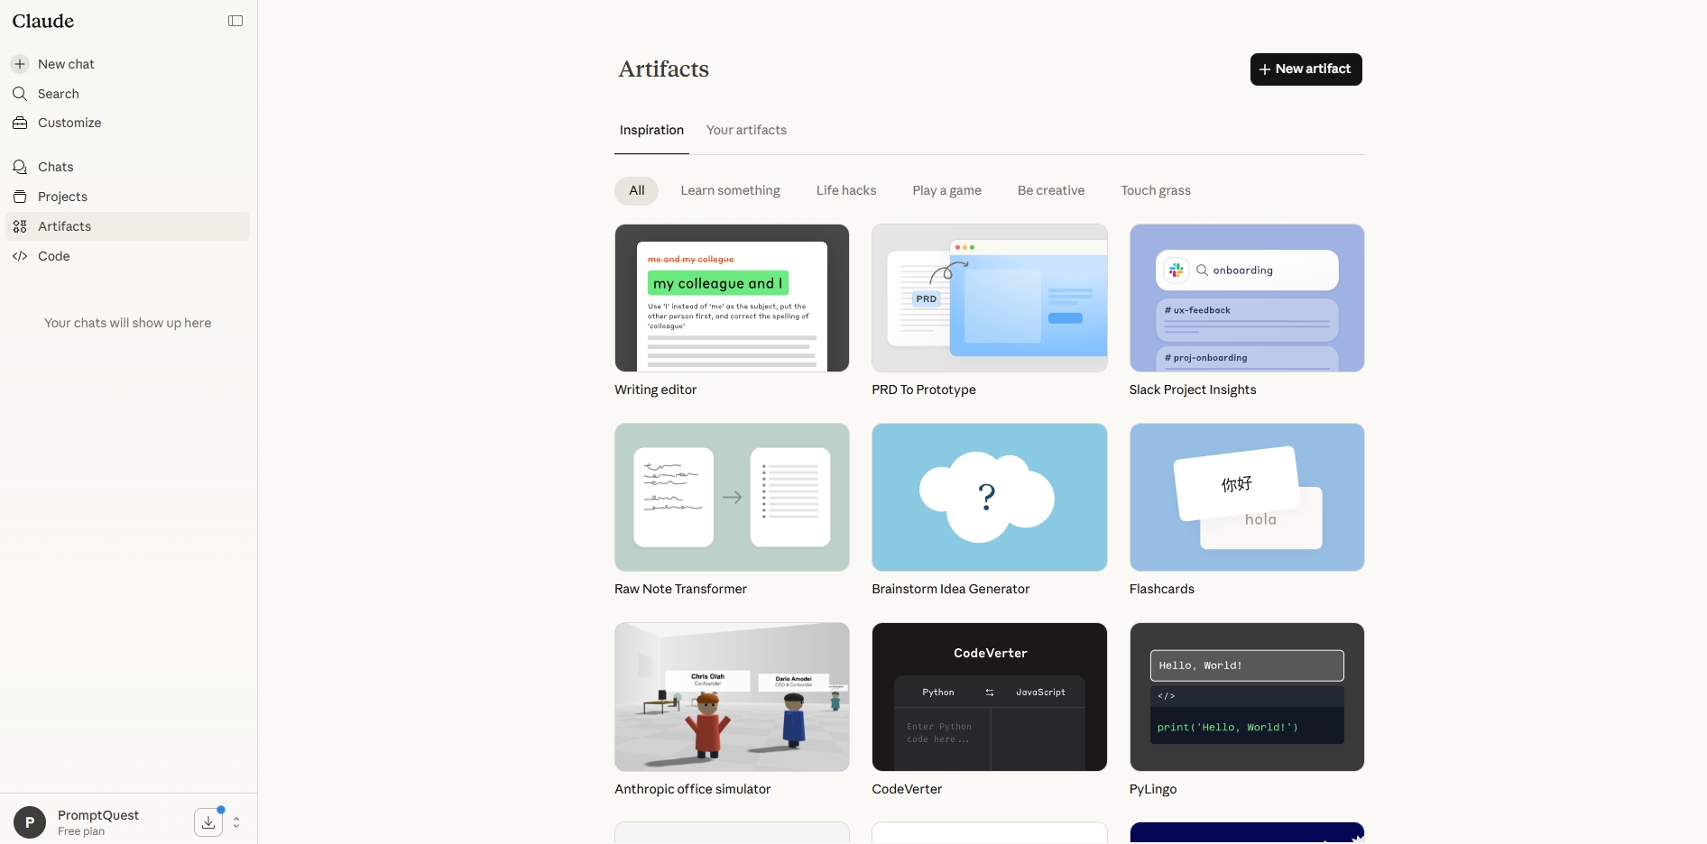Image resolution: width=1707 pixels, height=844 pixels.
Task: Filter artifacts by Play a game
Action: [x=946, y=190]
